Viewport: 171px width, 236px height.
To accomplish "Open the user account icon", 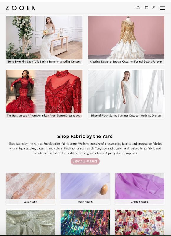I will click(x=154, y=8).
